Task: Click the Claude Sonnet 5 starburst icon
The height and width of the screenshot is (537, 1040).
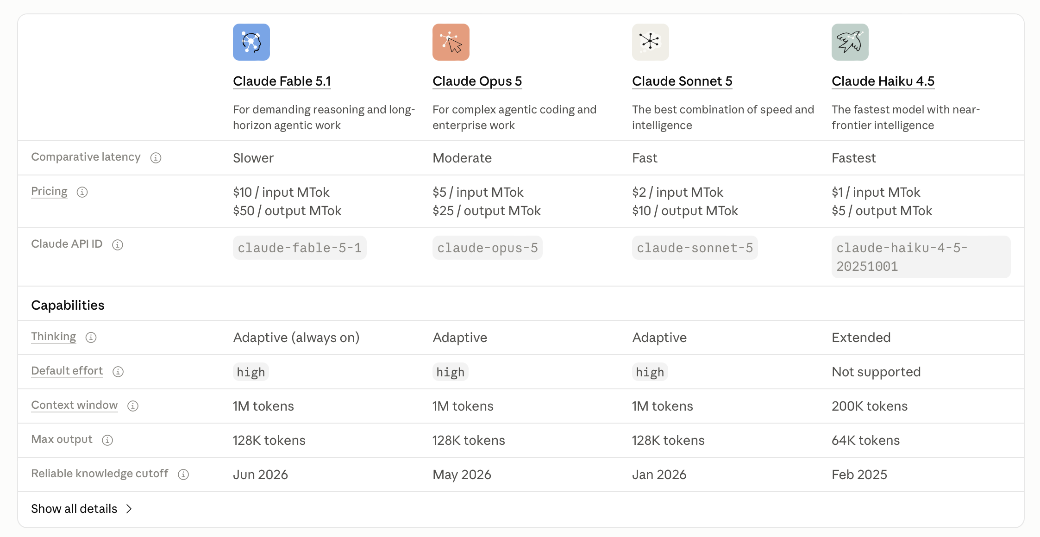Action: tap(651, 42)
